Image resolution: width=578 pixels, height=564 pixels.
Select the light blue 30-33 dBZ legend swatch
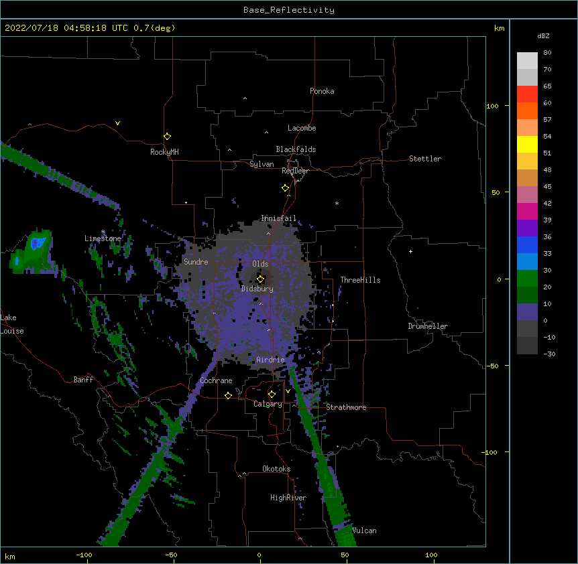click(527, 262)
